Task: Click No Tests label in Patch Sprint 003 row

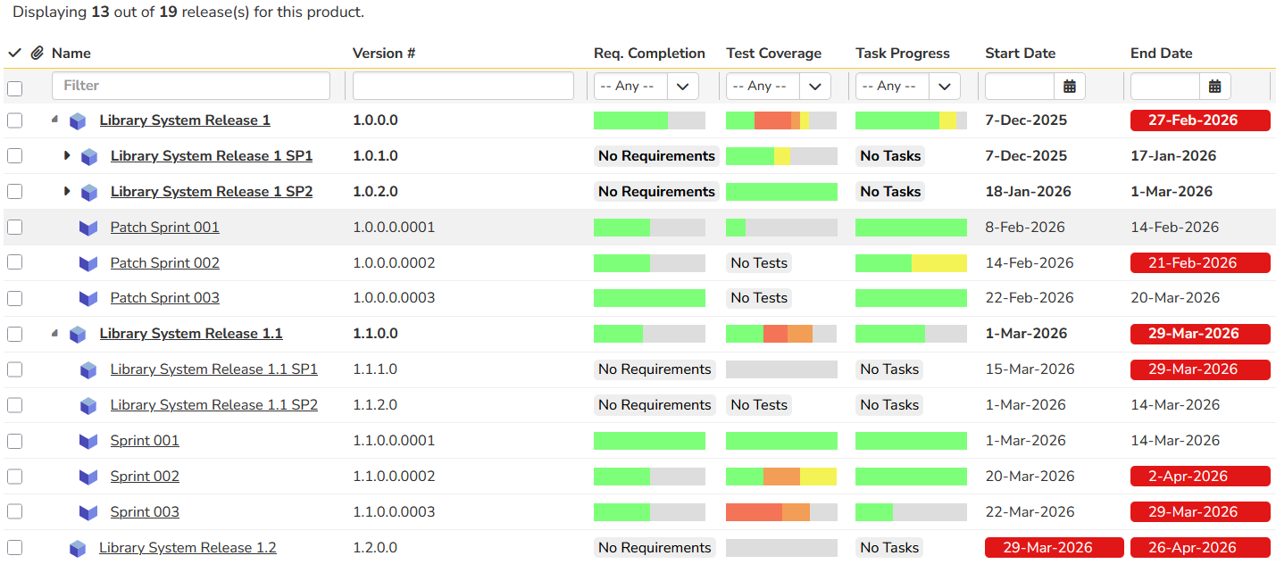Action: pyautogui.click(x=759, y=298)
